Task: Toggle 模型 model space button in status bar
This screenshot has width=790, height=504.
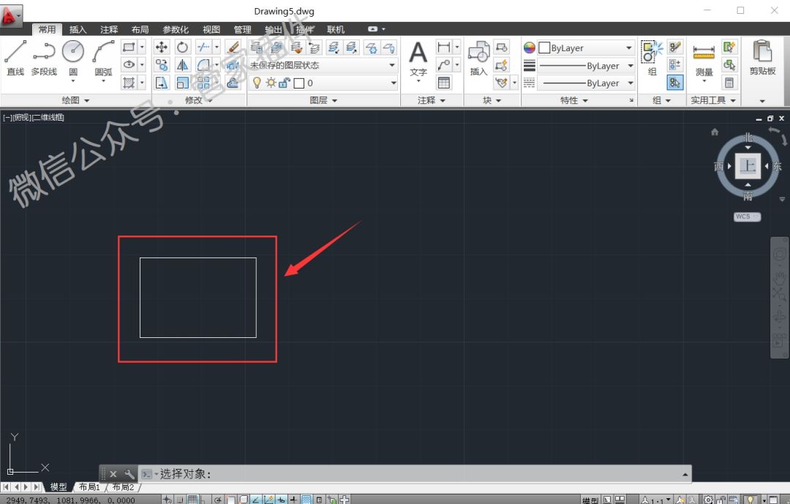Action: pos(590,500)
